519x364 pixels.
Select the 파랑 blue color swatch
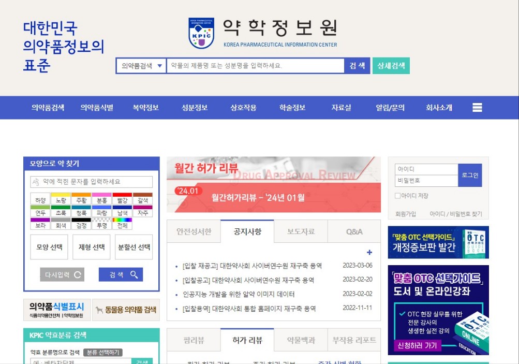click(102, 211)
